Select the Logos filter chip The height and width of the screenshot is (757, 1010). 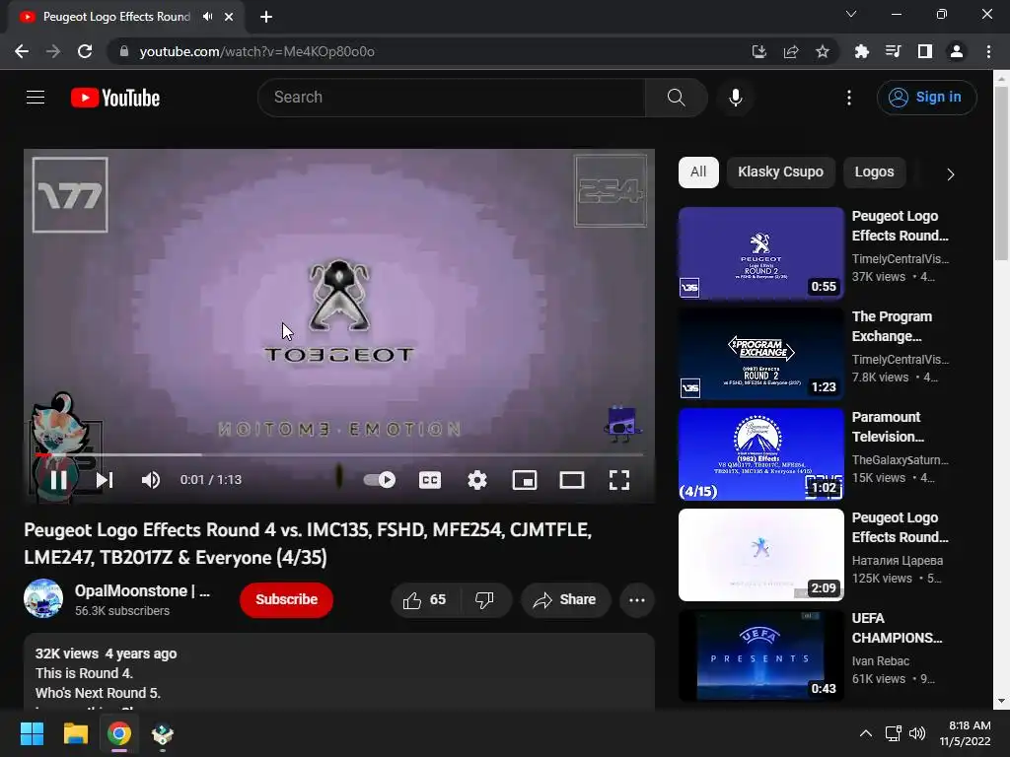tap(874, 172)
